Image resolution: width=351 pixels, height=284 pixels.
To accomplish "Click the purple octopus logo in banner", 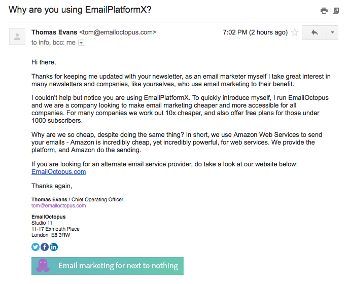I will coord(43,266).
